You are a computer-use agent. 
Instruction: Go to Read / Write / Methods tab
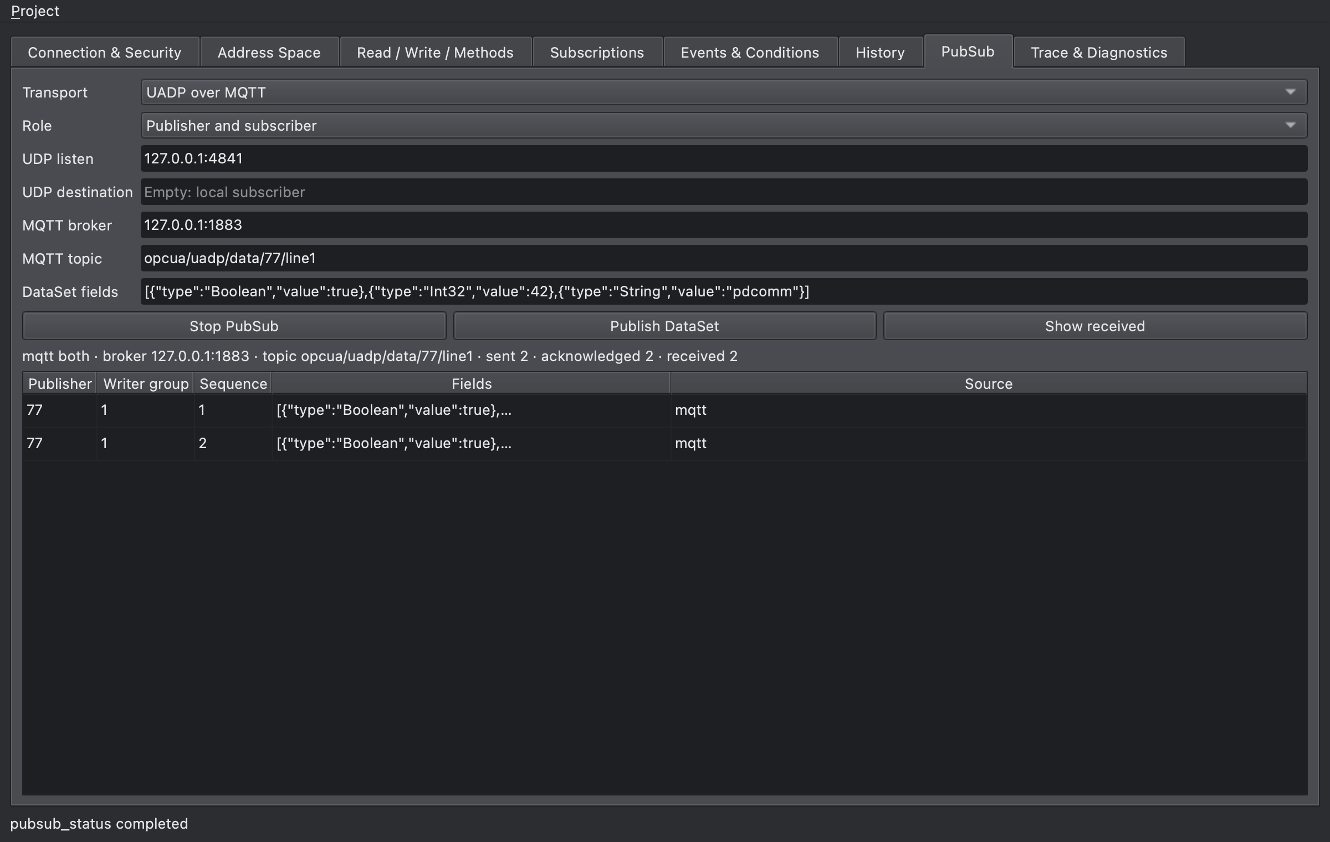pos(436,53)
